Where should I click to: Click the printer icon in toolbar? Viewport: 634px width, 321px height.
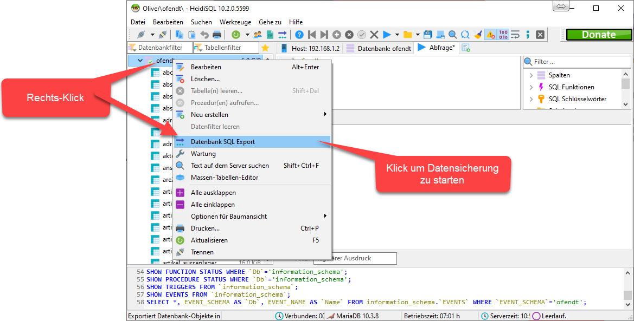tap(217, 35)
